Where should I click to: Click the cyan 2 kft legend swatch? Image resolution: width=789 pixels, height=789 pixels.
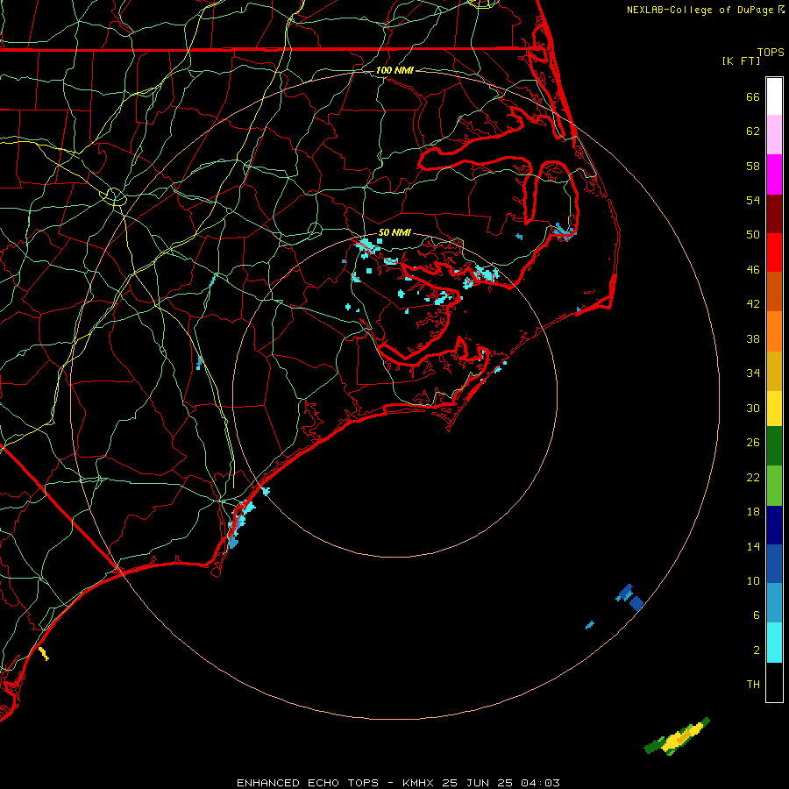tap(774, 643)
